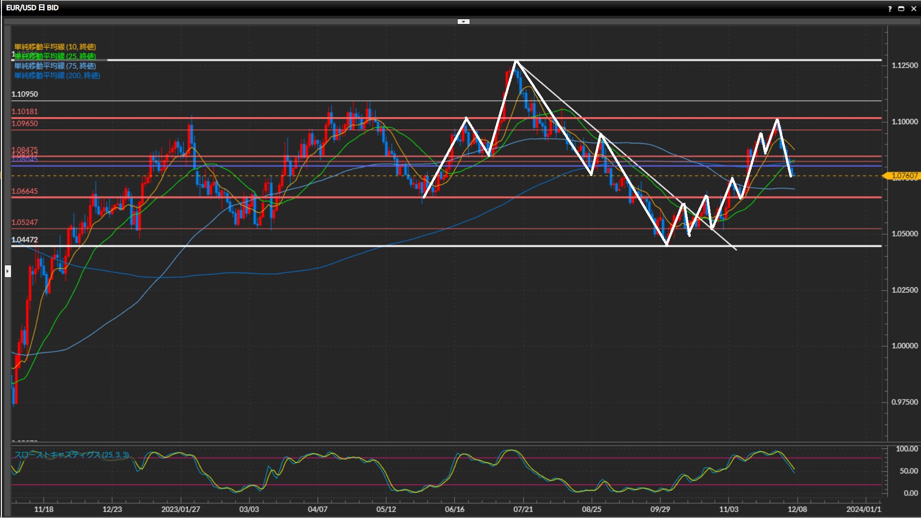
Task: Select the 1.05247 horizontal line label
Action: (24, 222)
